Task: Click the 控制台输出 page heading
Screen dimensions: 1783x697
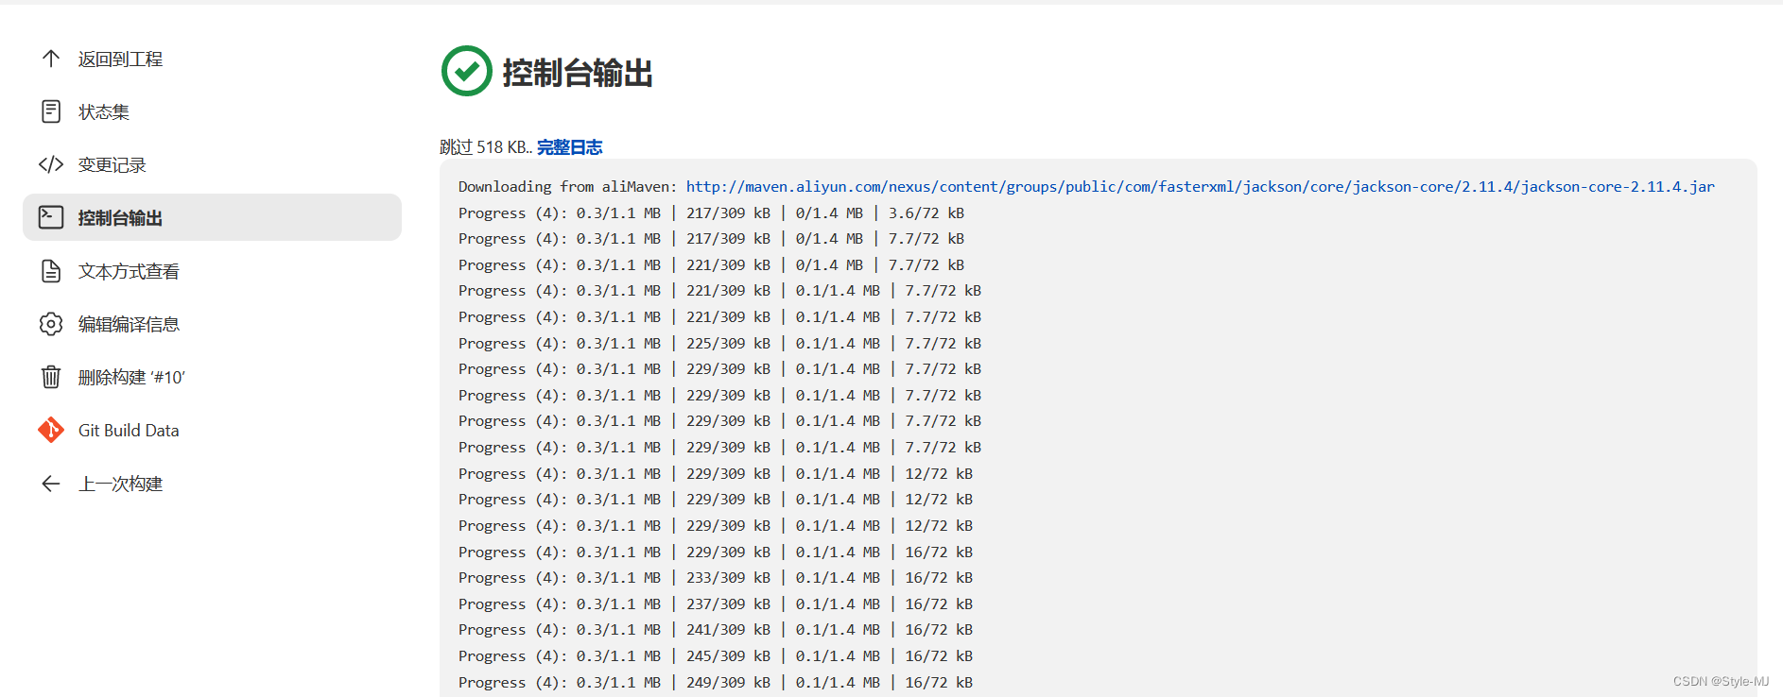Action: click(578, 73)
